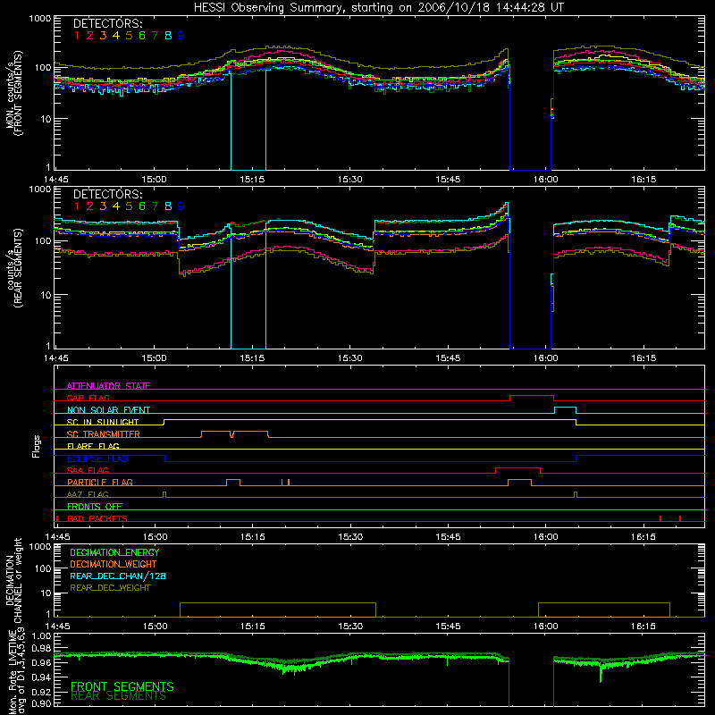The height and width of the screenshot is (715, 715).
Task: Click orange detector 3 in rear segments legend
Action: (x=103, y=206)
